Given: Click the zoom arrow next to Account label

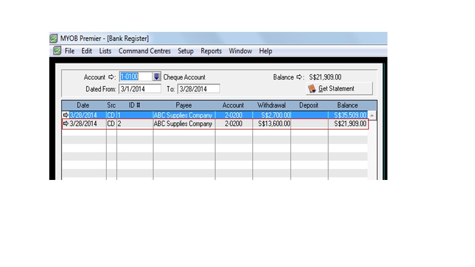Looking at the screenshot, I should pos(111,77).
